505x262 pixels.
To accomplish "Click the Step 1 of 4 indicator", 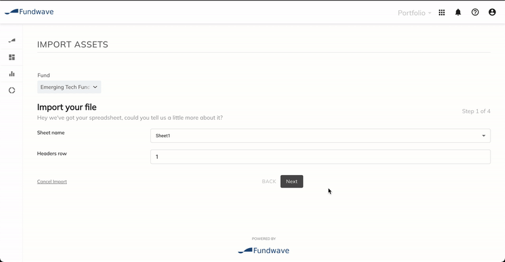I will [476, 111].
